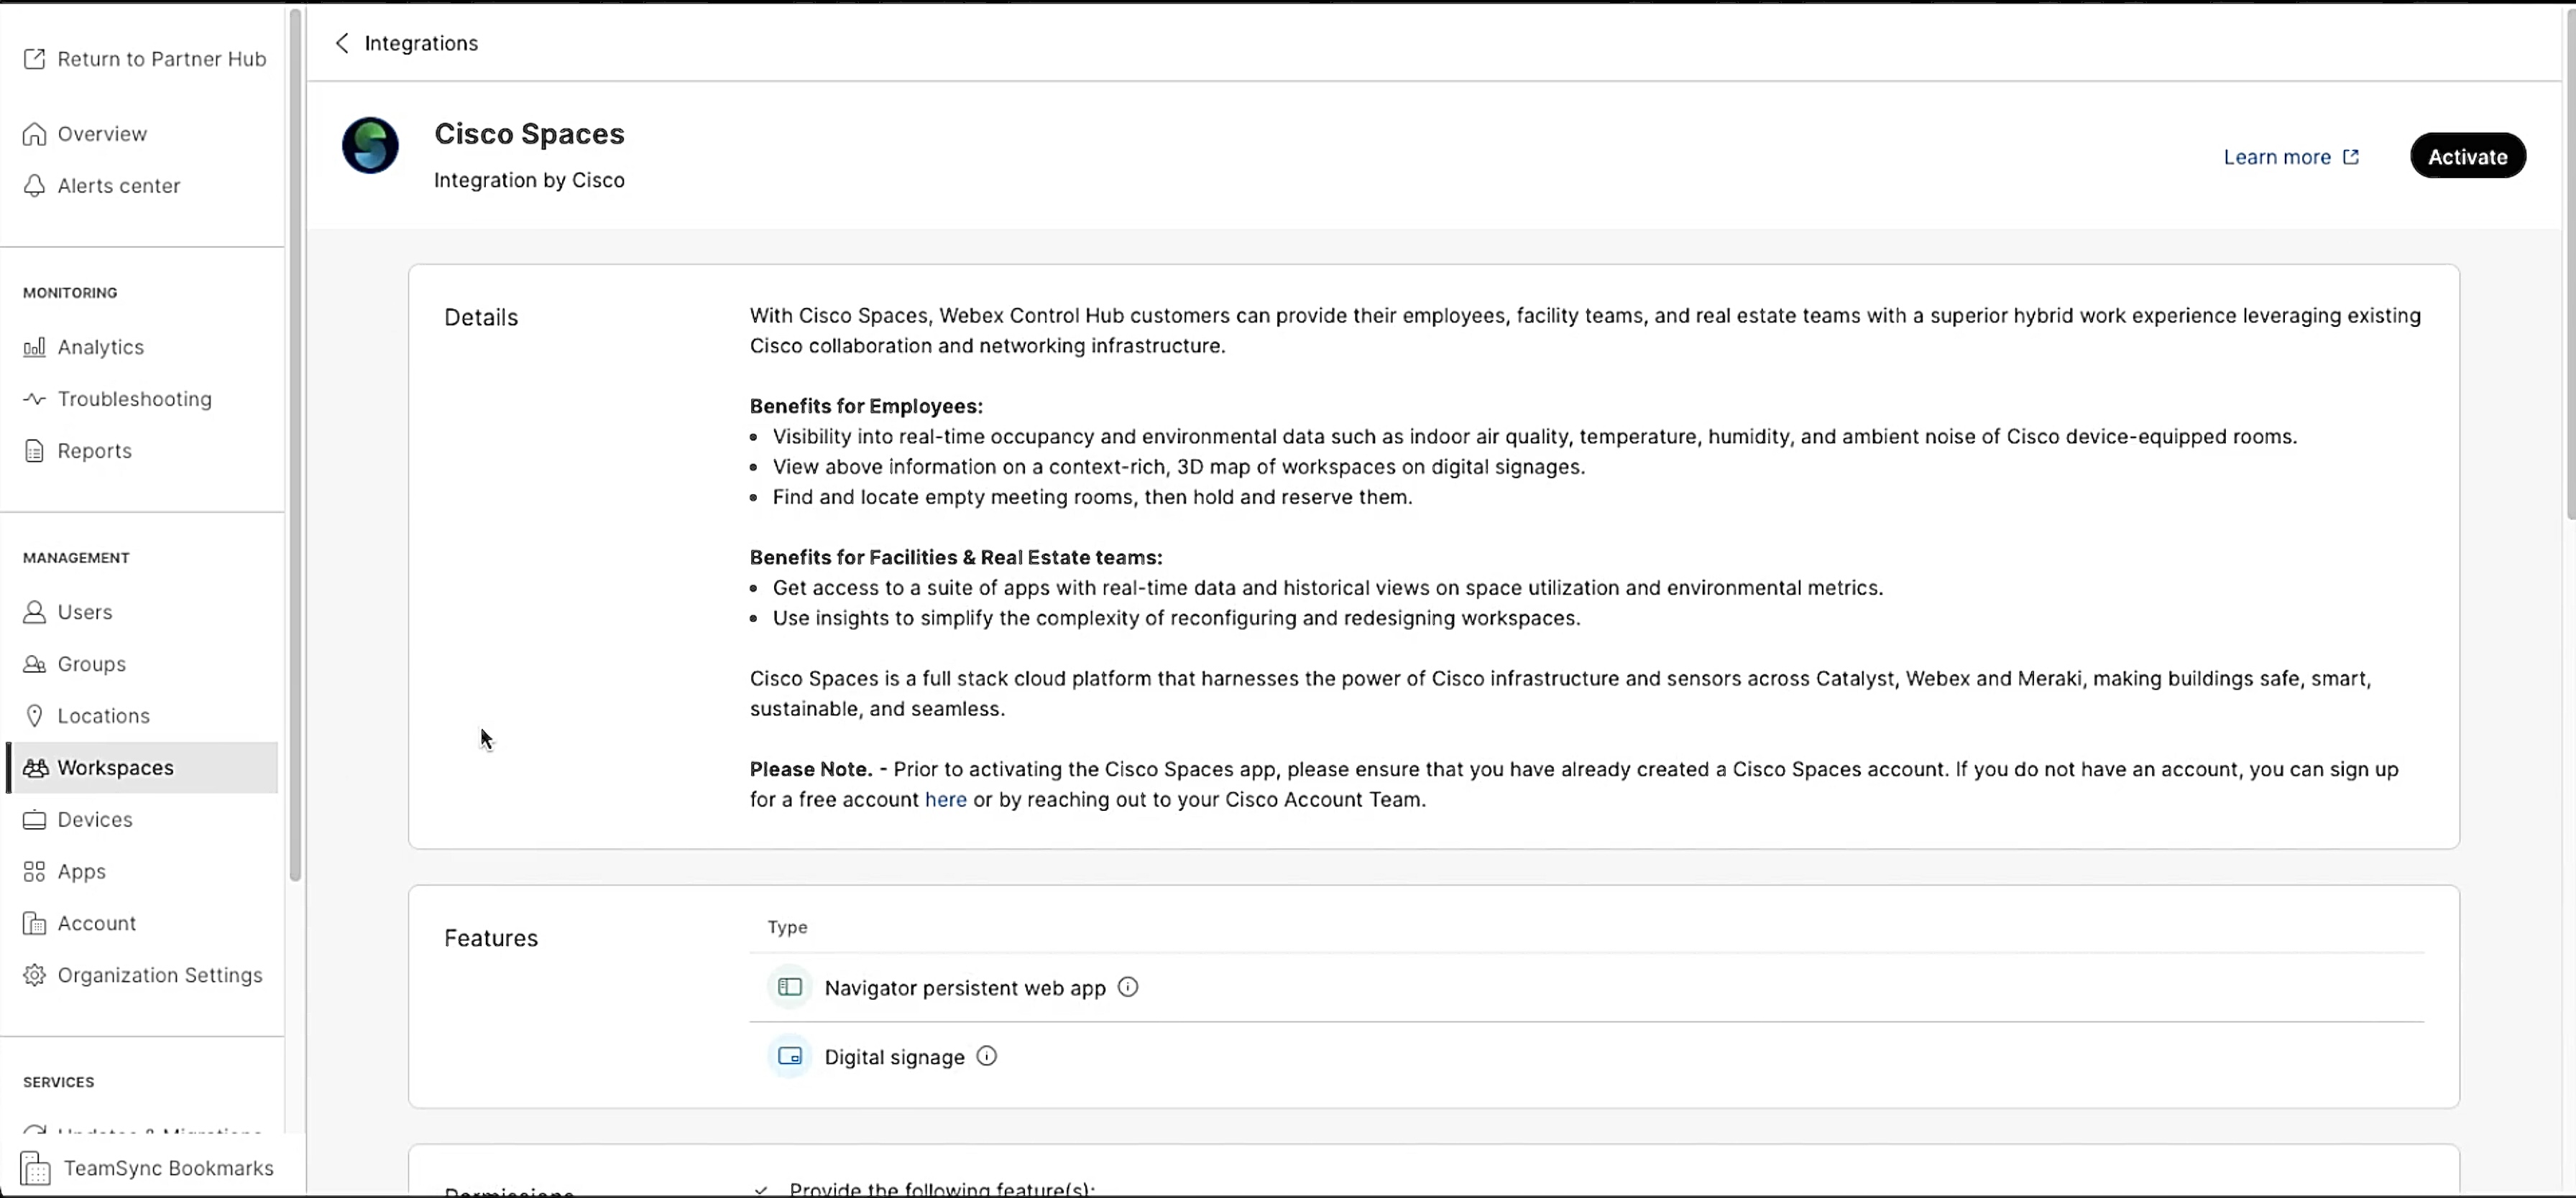The width and height of the screenshot is (2576, 1198).
Task: Click the Cisco Spaces logo
Action: click(370, 146)
